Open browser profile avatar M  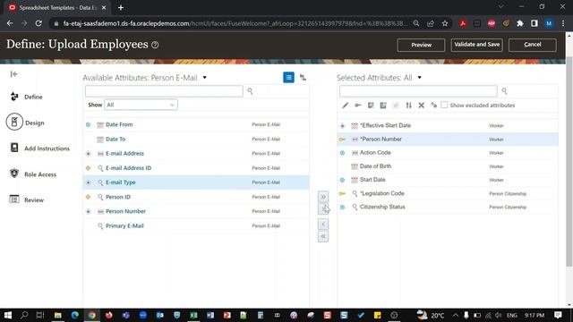549,23
